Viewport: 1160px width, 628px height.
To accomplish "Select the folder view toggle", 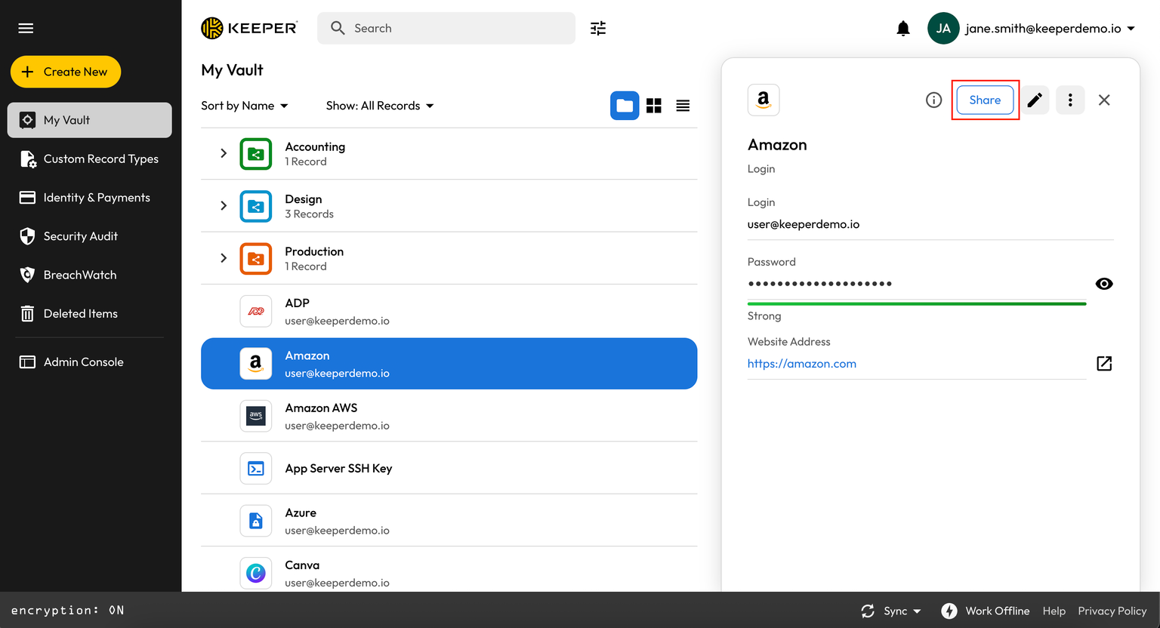I will (x=625, y=106).
